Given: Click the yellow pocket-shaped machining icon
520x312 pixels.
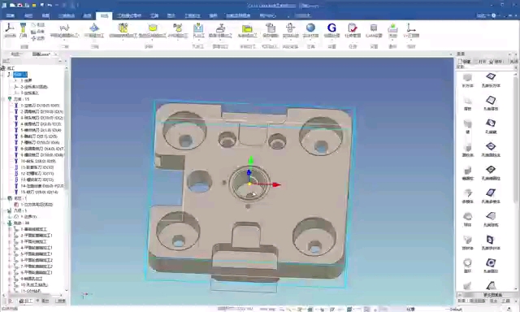Looking at the screenshot, I should (x=153, y=28).
